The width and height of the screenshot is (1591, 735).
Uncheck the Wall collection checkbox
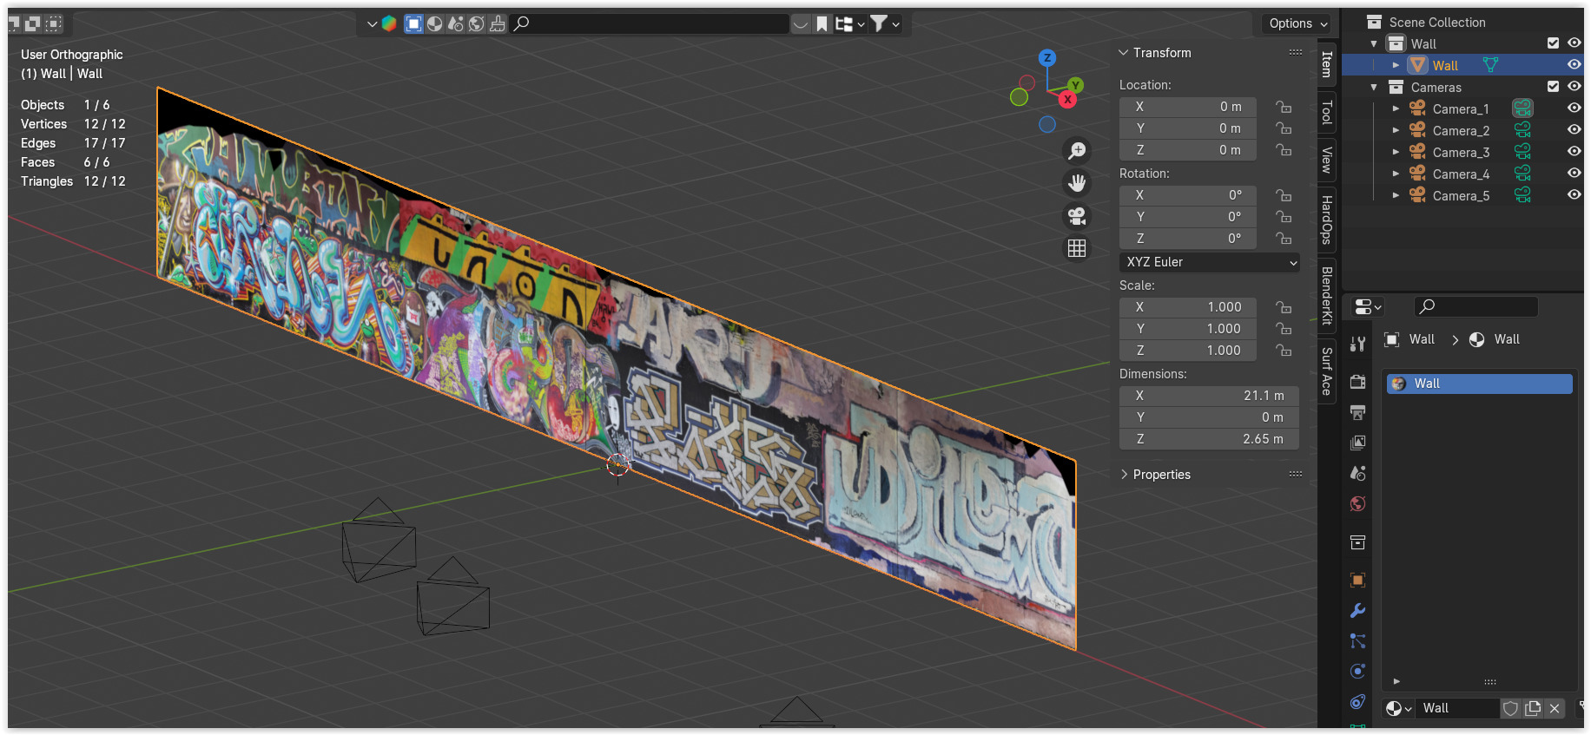[x=1553, y=43]
